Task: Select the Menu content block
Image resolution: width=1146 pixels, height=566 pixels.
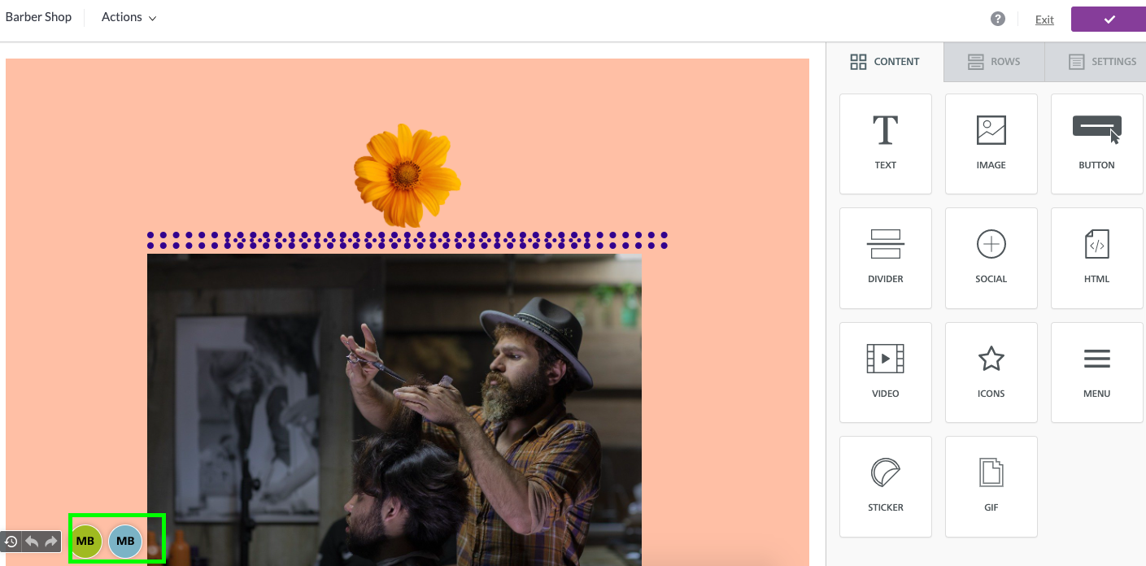Action: (x=1096, y=372)
